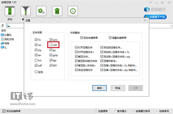Click the 名称 column header

3,30
